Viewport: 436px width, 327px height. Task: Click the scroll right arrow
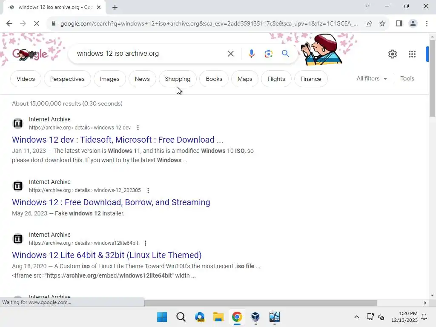pyautogui.click(x=425, y=303)
